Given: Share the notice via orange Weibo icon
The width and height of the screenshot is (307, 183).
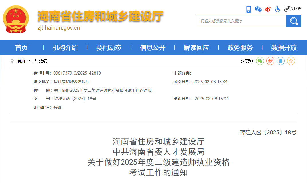Looking at the screenshot, I should pyautogui.click(x=270, y=61).
